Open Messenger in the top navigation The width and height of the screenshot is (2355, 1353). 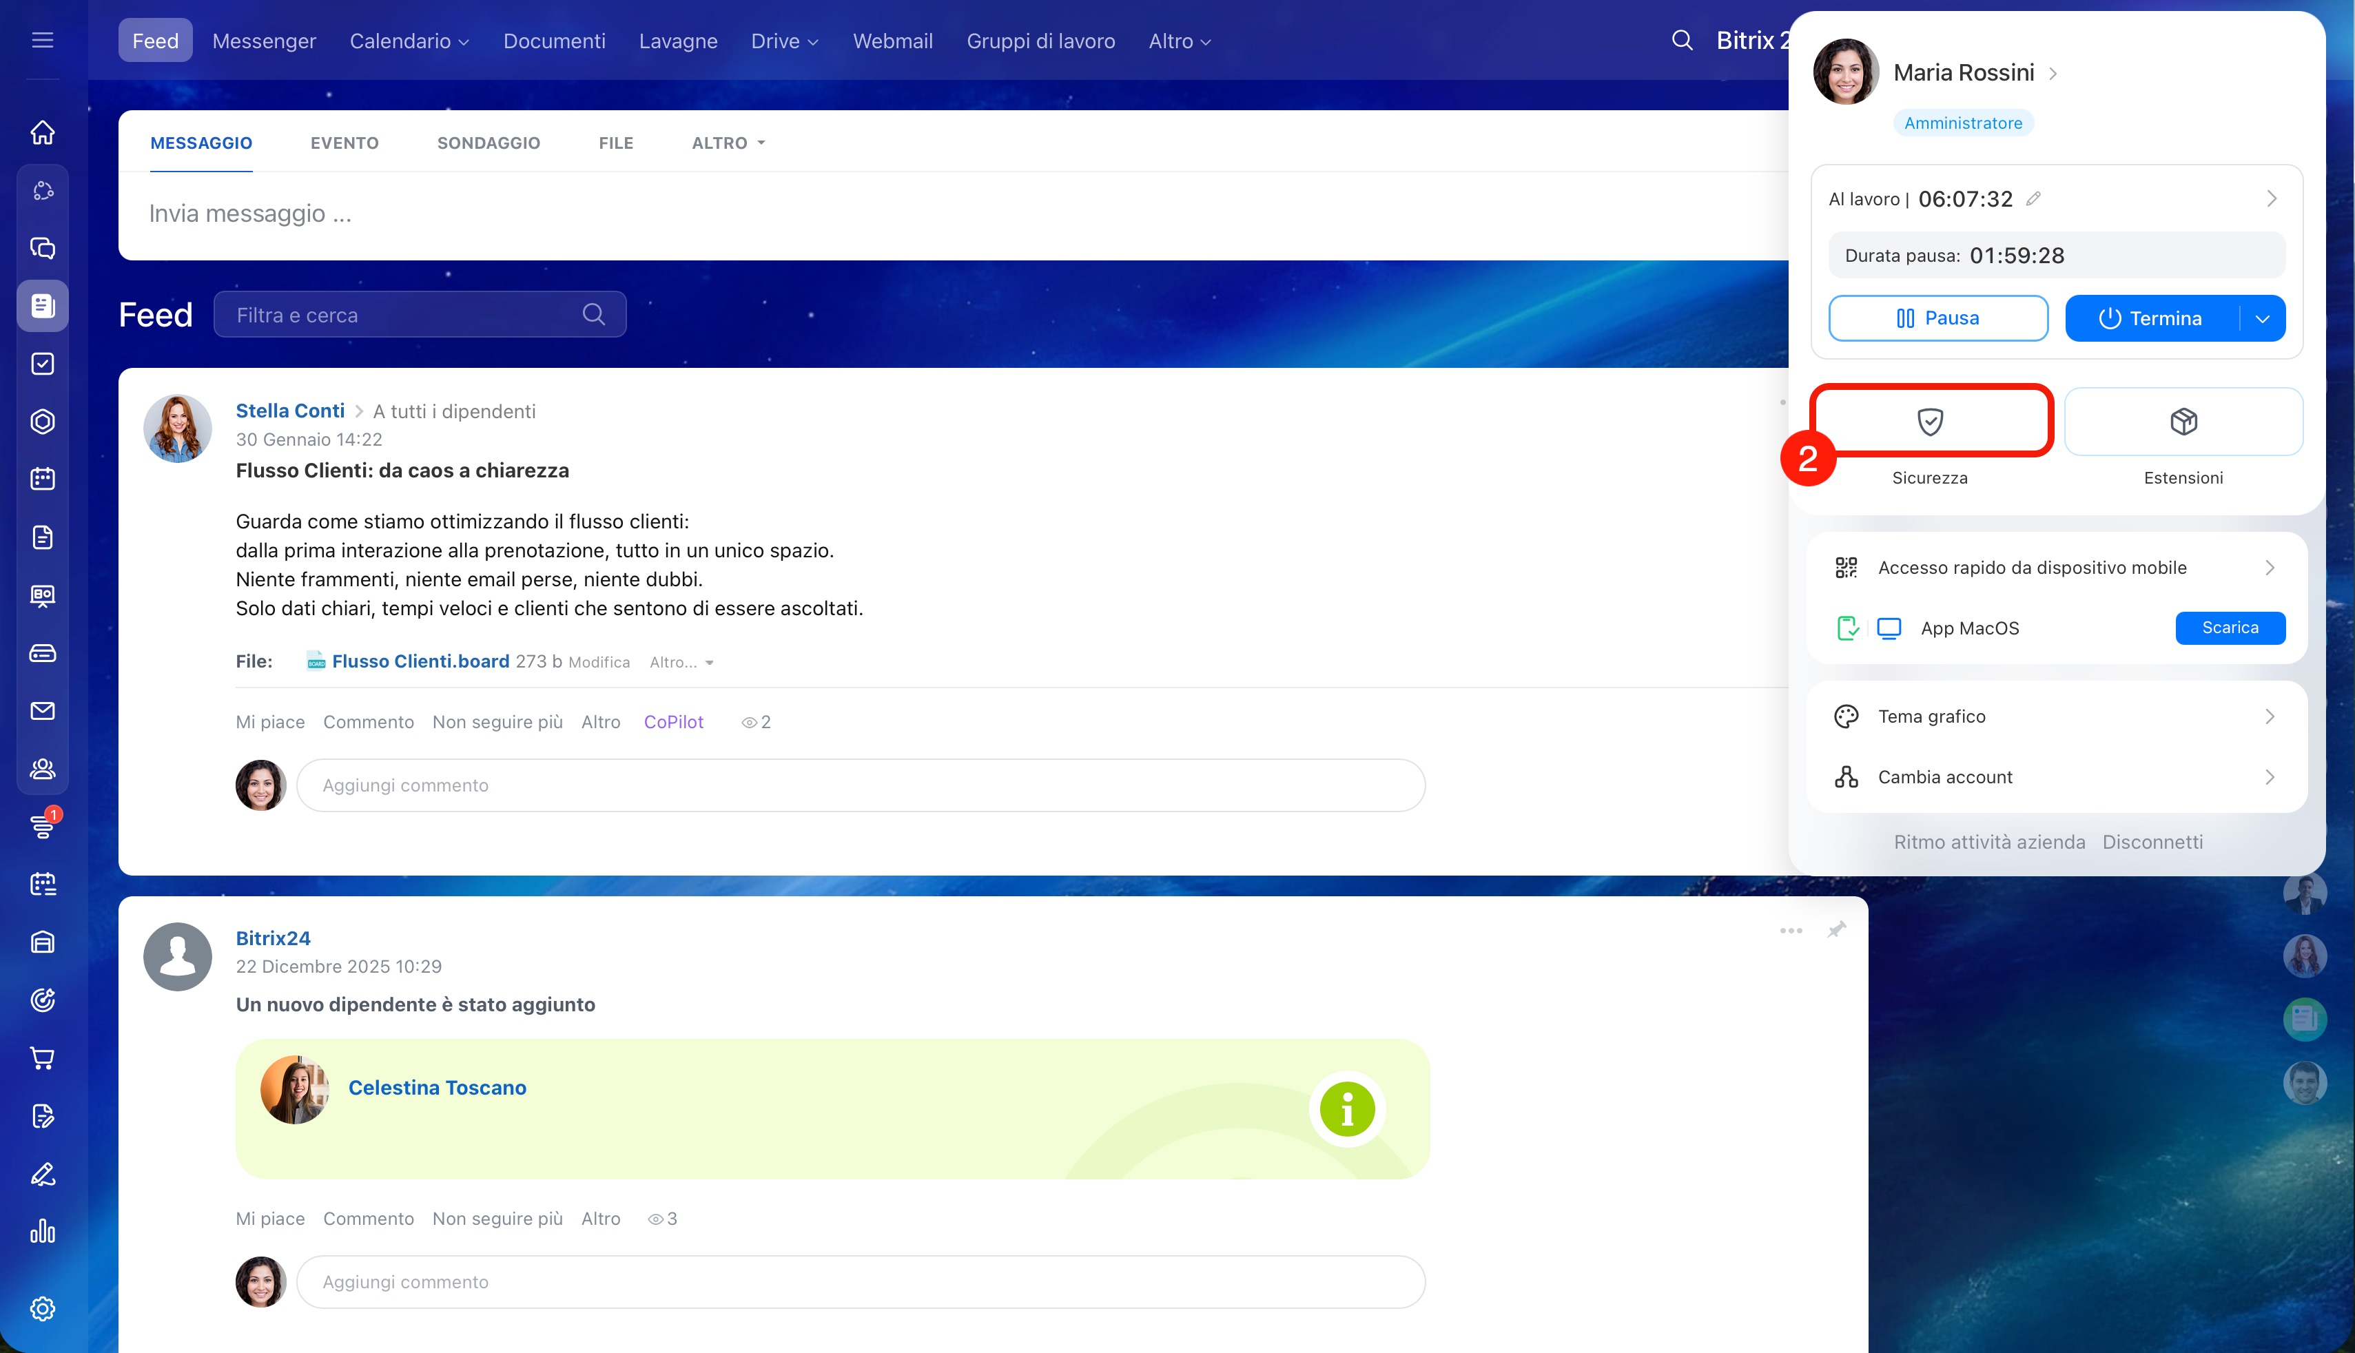(x=264, y=41)
